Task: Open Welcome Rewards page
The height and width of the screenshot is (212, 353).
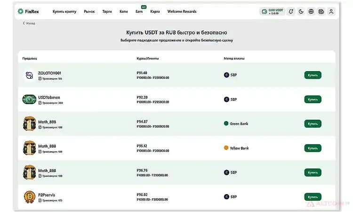Action: point(182,11)
